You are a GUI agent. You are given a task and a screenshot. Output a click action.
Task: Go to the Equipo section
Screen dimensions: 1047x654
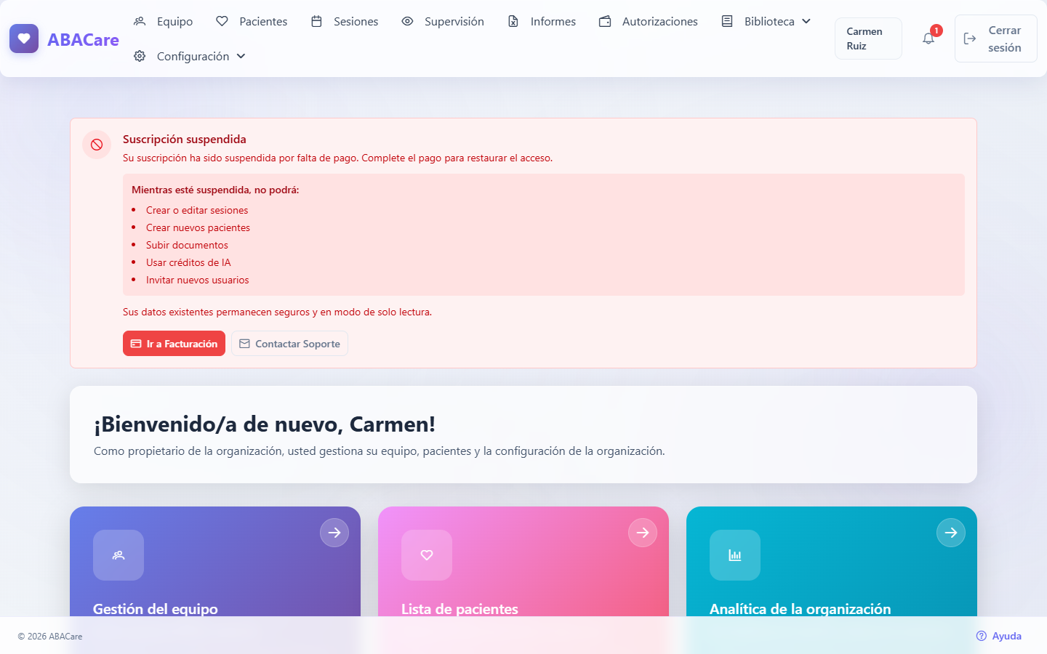pyautogui.click(x=164, y=22)
